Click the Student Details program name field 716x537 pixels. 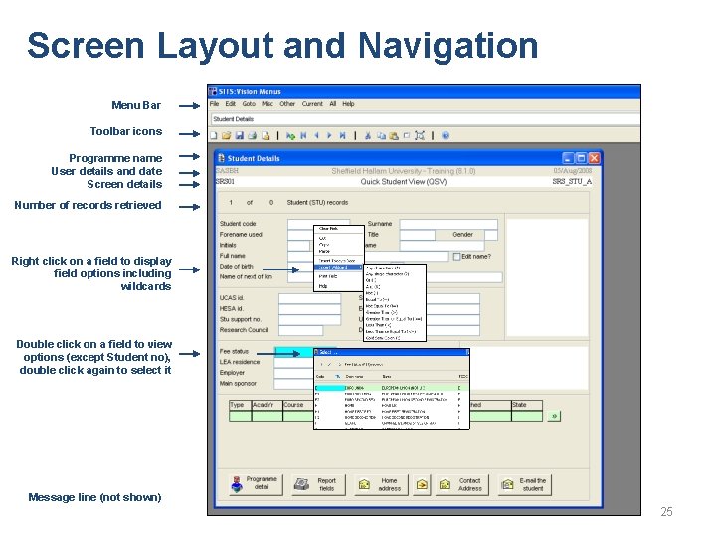coord(425,119)
